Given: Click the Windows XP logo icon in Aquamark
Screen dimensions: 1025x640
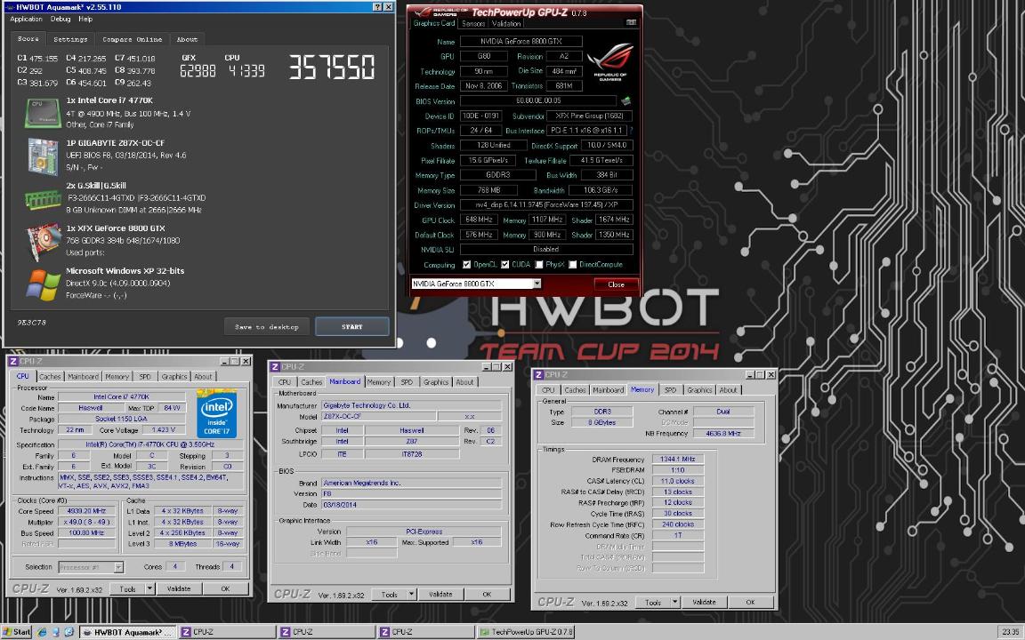Looking at the screenshot, I should [43, 284].
